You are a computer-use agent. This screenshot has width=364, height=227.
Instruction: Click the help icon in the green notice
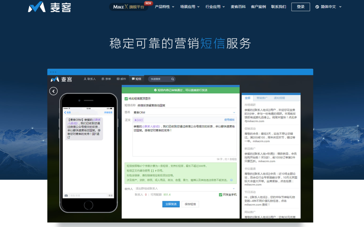pos(232,180)
